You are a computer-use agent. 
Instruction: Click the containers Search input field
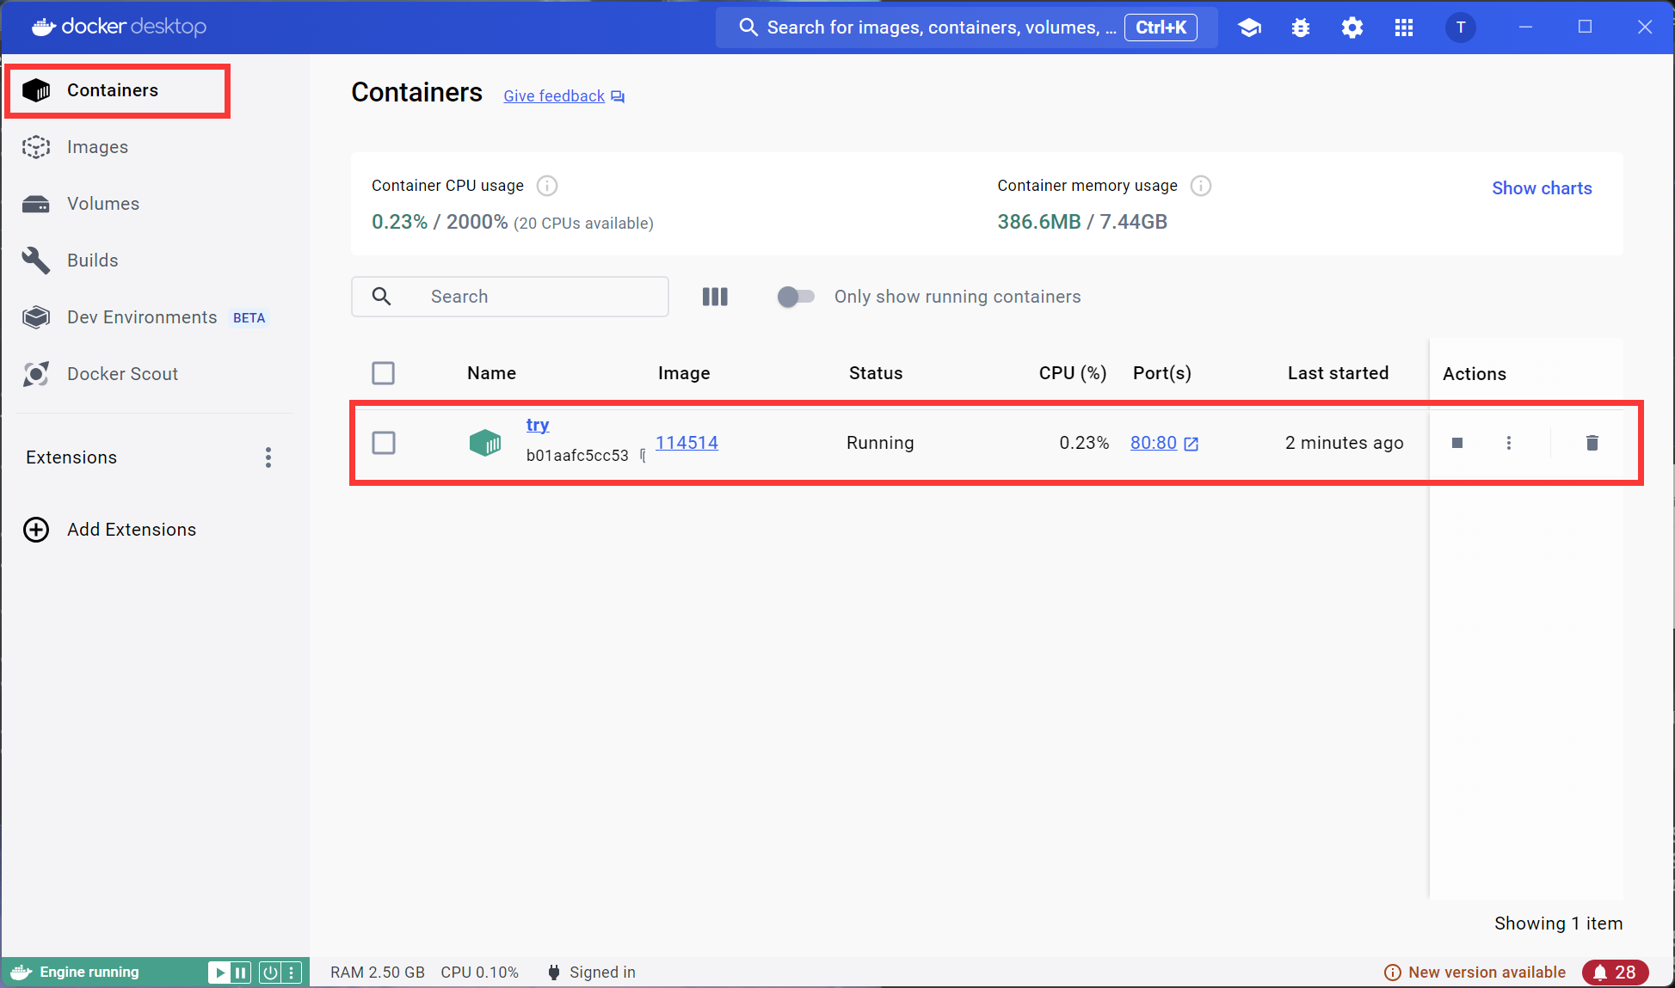pyautogui.click(x=542, y=297)
